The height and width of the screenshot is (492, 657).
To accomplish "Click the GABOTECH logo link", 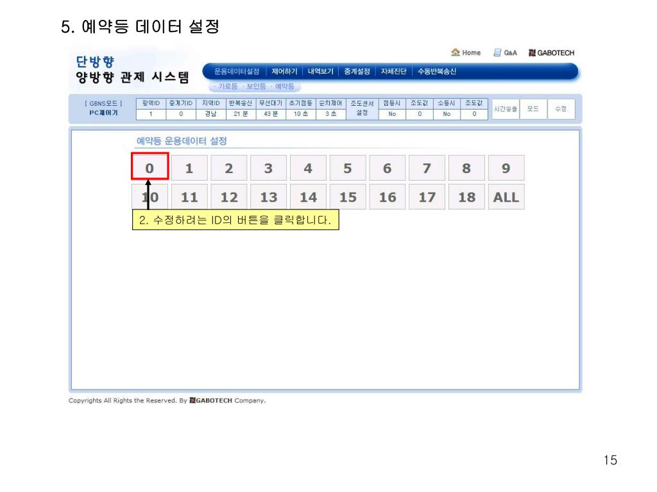I will tap(551, 53).
